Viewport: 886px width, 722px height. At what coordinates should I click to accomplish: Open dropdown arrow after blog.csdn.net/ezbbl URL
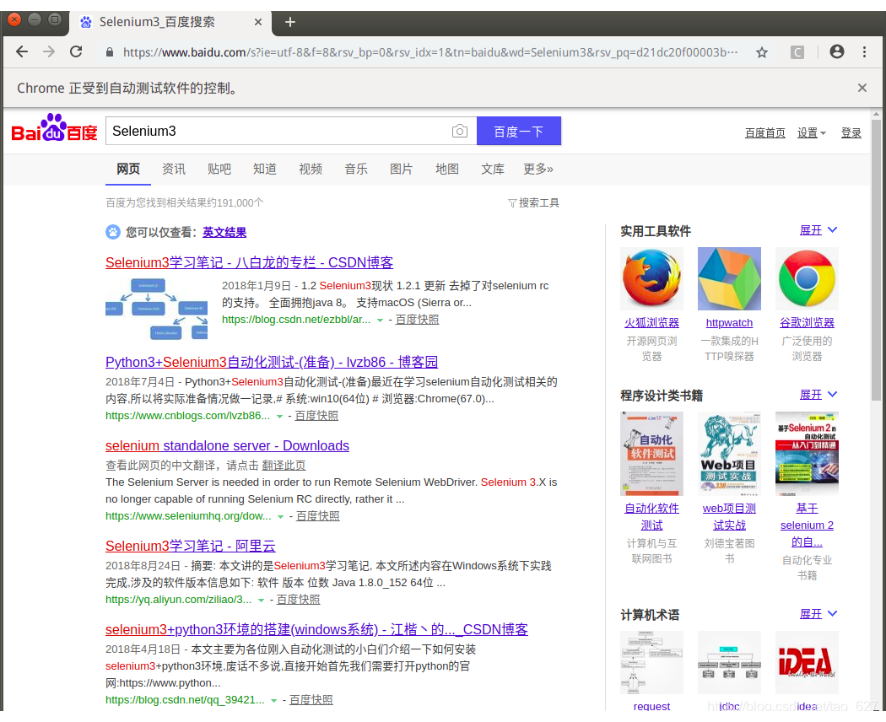(381, 321)
